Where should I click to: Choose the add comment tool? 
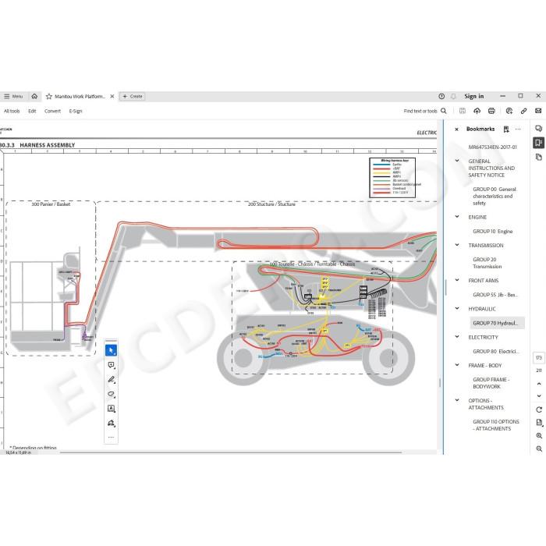pos(111,365)
